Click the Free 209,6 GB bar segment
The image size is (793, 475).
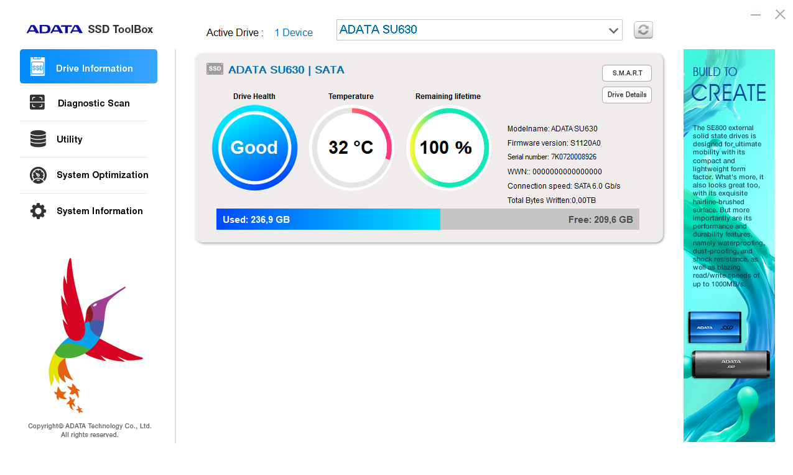pos(540,219)
